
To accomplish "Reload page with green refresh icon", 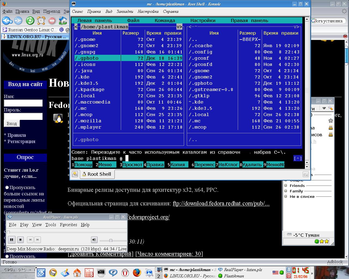I will (x=30, y=20).
